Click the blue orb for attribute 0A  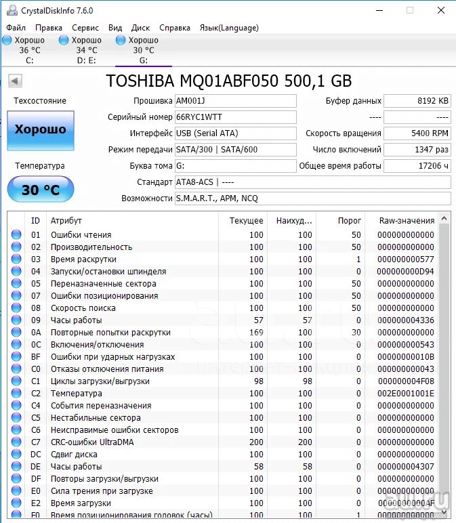[16, 332]
